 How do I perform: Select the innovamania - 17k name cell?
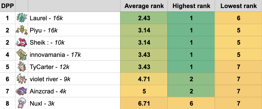(55, 55)
